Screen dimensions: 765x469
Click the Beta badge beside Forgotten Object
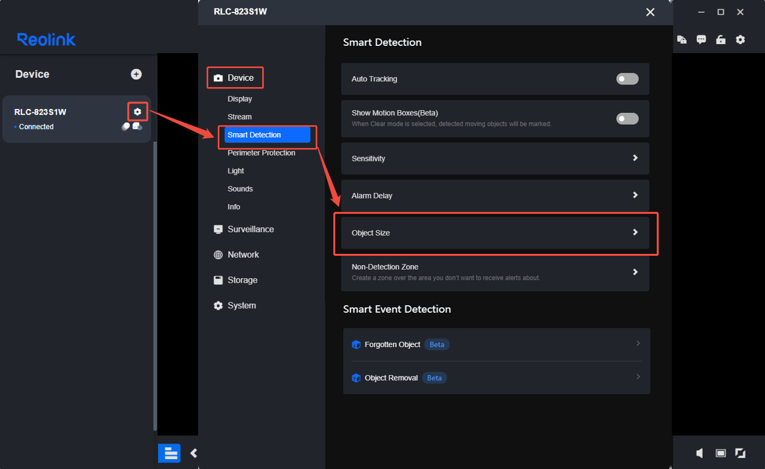tap(437, 344)
